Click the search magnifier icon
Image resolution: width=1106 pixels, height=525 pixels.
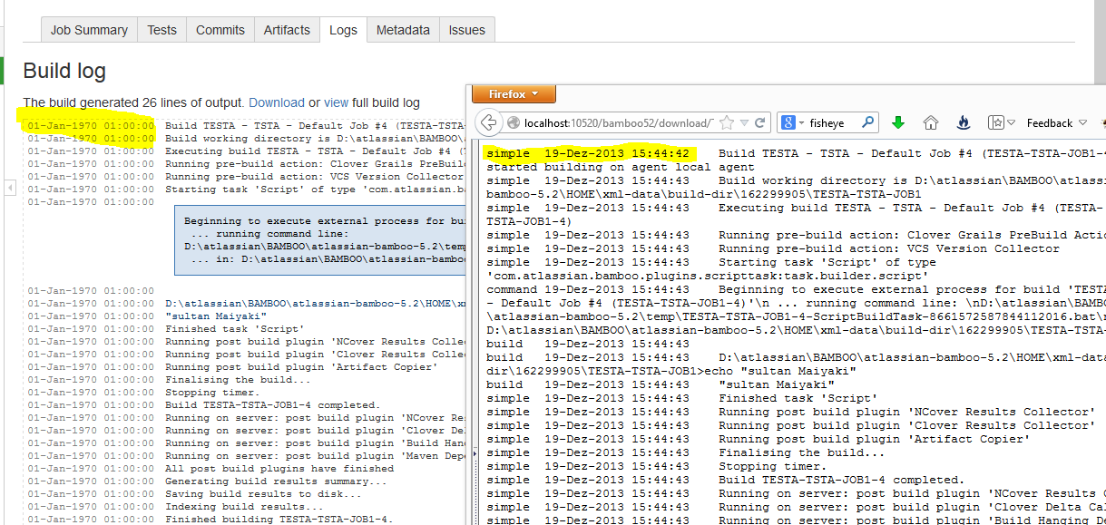tap(868, 122)
